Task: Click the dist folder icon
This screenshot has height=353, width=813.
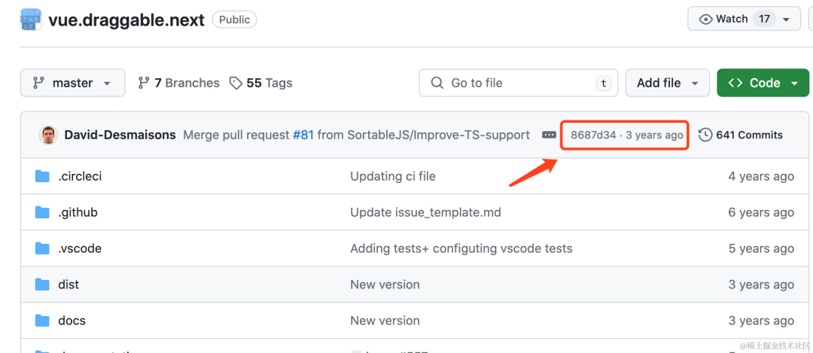Action: [42, 285]
